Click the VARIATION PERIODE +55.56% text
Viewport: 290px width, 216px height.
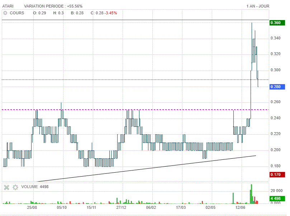(x=53, y=6)
